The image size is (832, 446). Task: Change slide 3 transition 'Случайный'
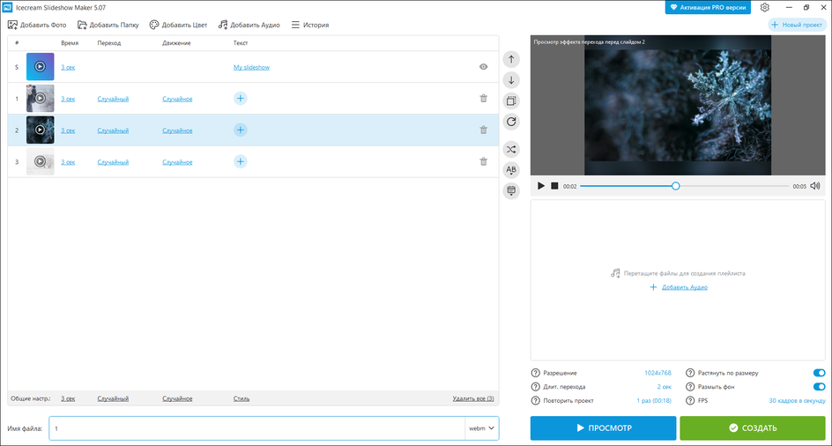coord(113,162)
